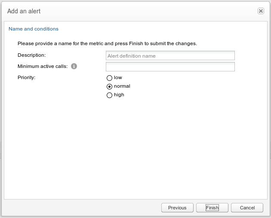Close the Add an alert dialog
This screenshot has width=271, height=218.
point(261,11)
